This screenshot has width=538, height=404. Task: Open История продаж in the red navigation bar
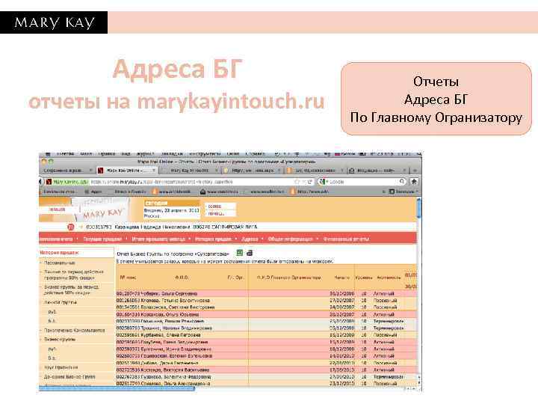tap(212, 239)
